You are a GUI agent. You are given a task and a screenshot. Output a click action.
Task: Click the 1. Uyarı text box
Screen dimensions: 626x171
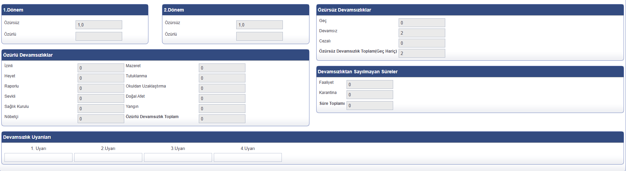click(38, 157)
